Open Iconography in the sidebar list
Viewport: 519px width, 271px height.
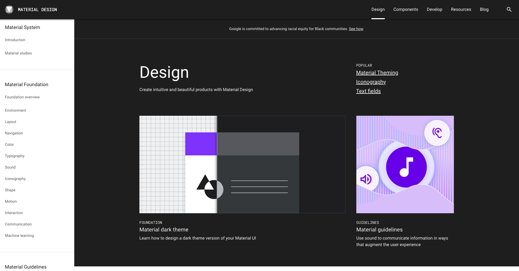[15, 179]
